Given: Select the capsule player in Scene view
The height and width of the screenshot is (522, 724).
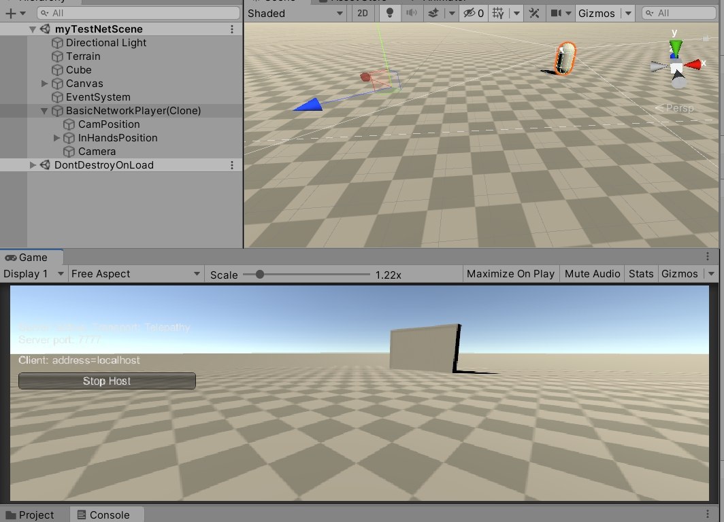Looking at the screenshot, I should (x=565, y=58).
